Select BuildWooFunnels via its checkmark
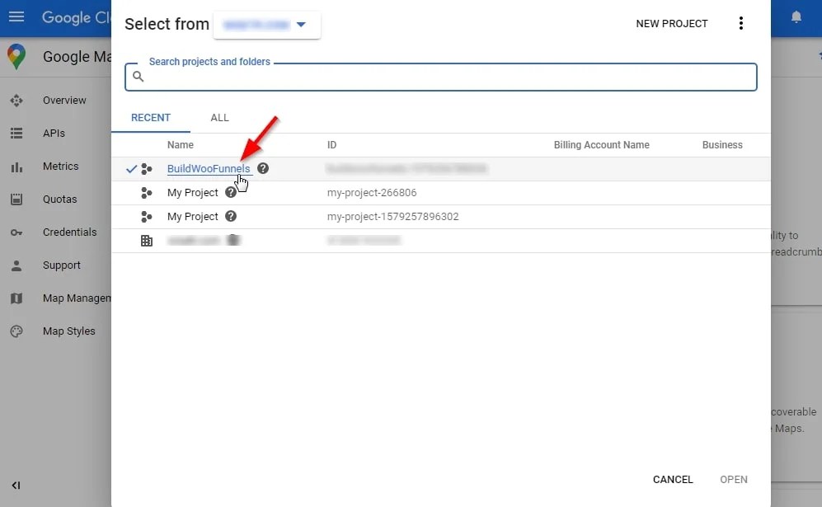 click(x=131, y=168)
